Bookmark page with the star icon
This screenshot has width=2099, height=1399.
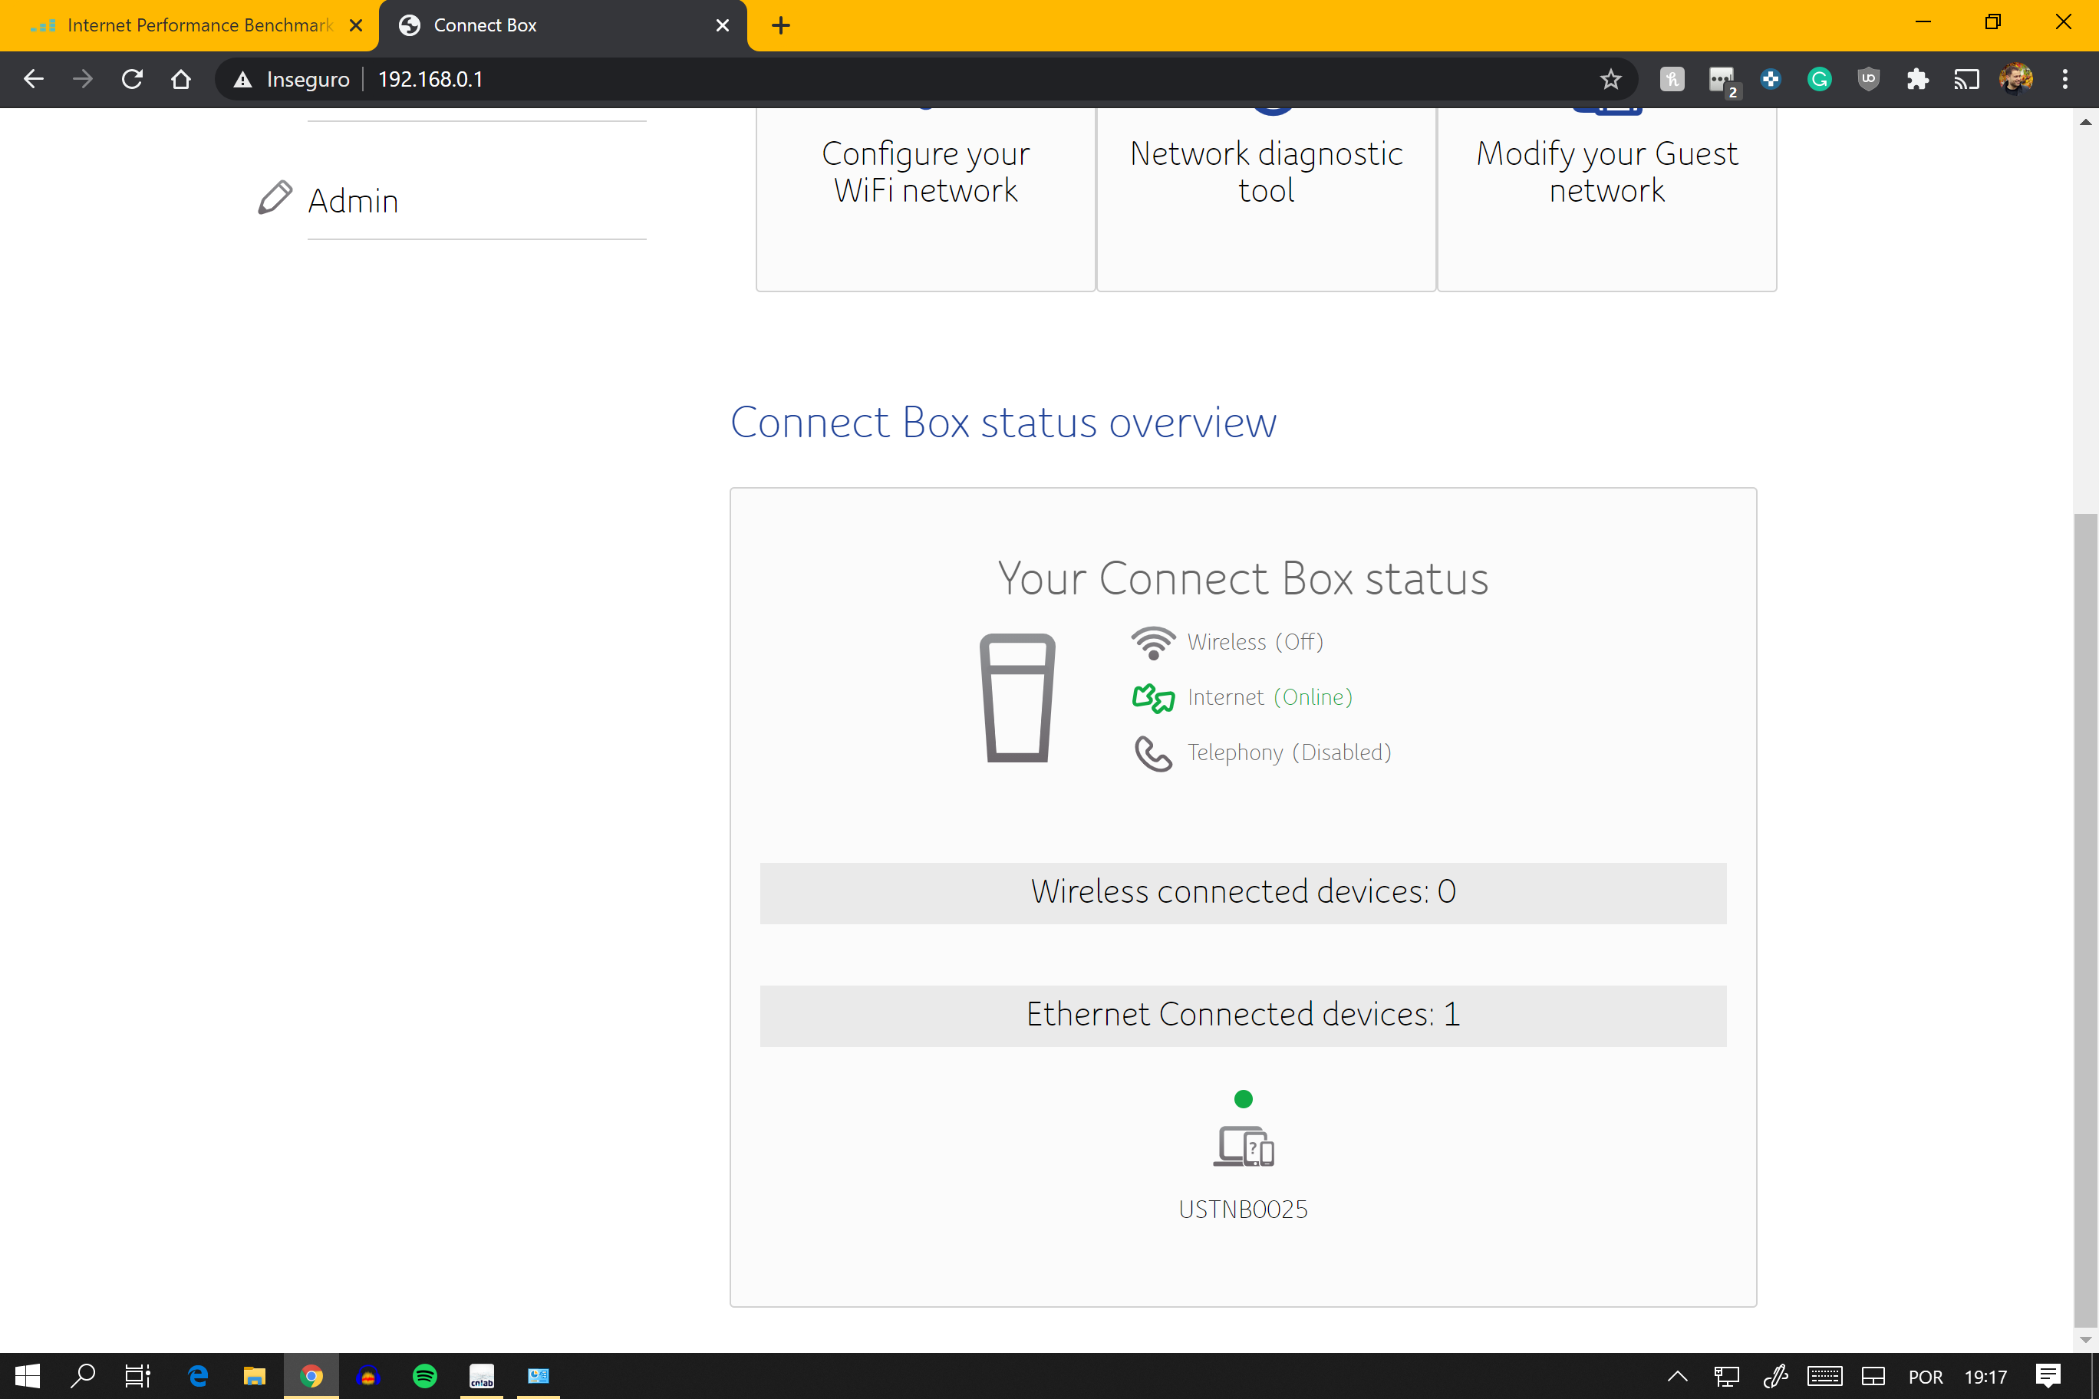(1610, 80)
